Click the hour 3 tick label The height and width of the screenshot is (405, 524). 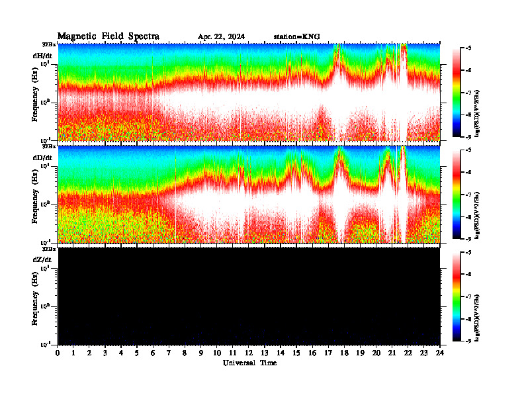coord(105,353)
